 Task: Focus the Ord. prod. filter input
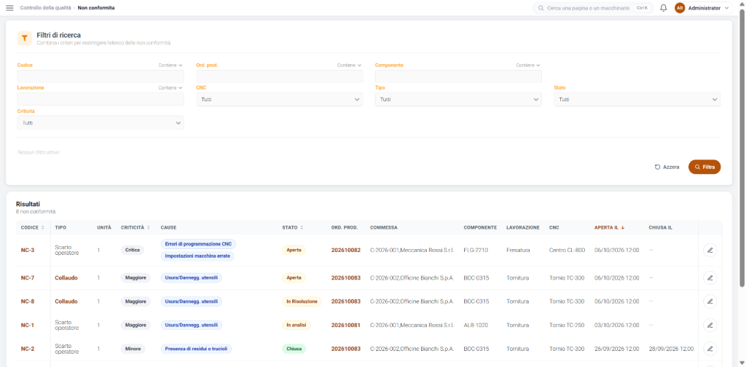279,76
